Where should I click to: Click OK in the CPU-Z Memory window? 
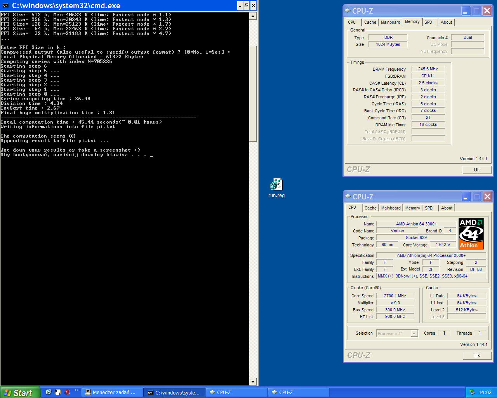(477, 170)
